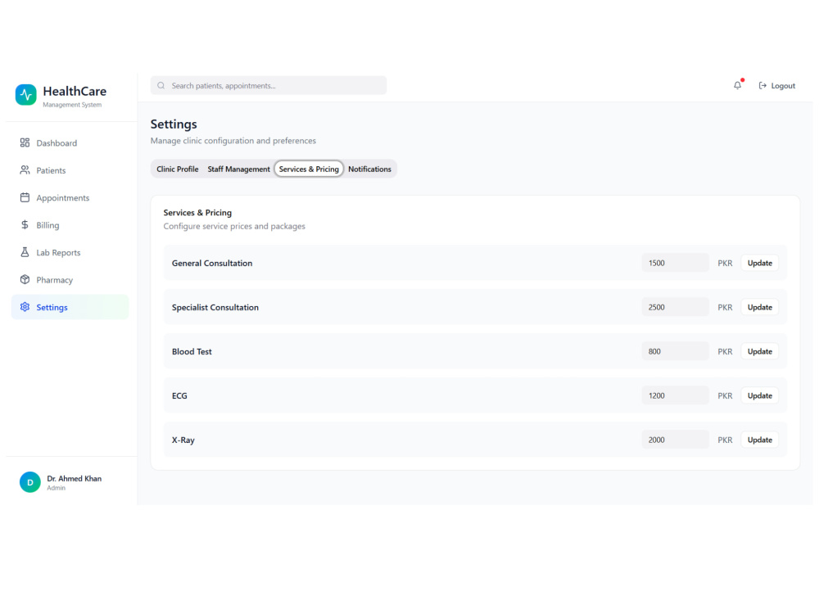Open the Staff Management tab
This screenshot has height=614, width=819.
tap(238, 169)
